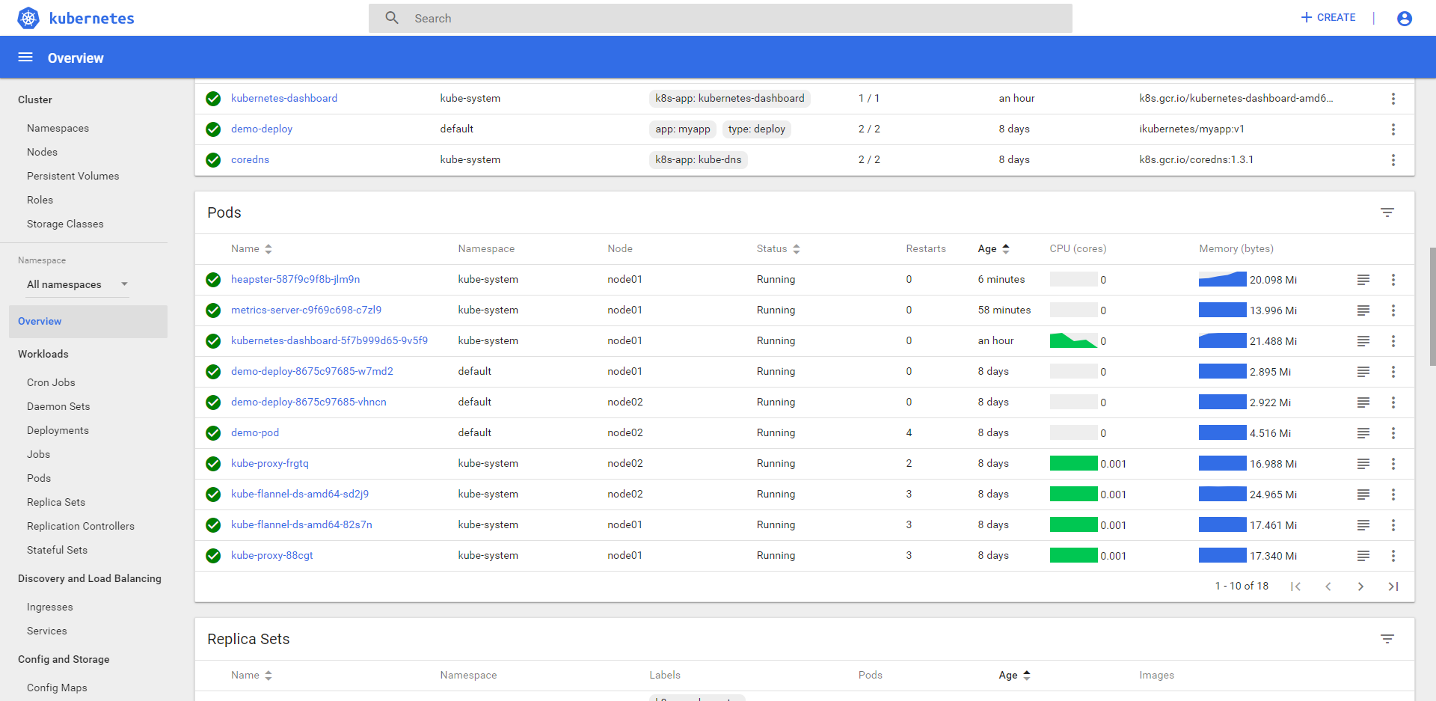
Task: Open actions menu for demo-deploy-8675c97685-w7md2 pod
Action: [1393, 372]
